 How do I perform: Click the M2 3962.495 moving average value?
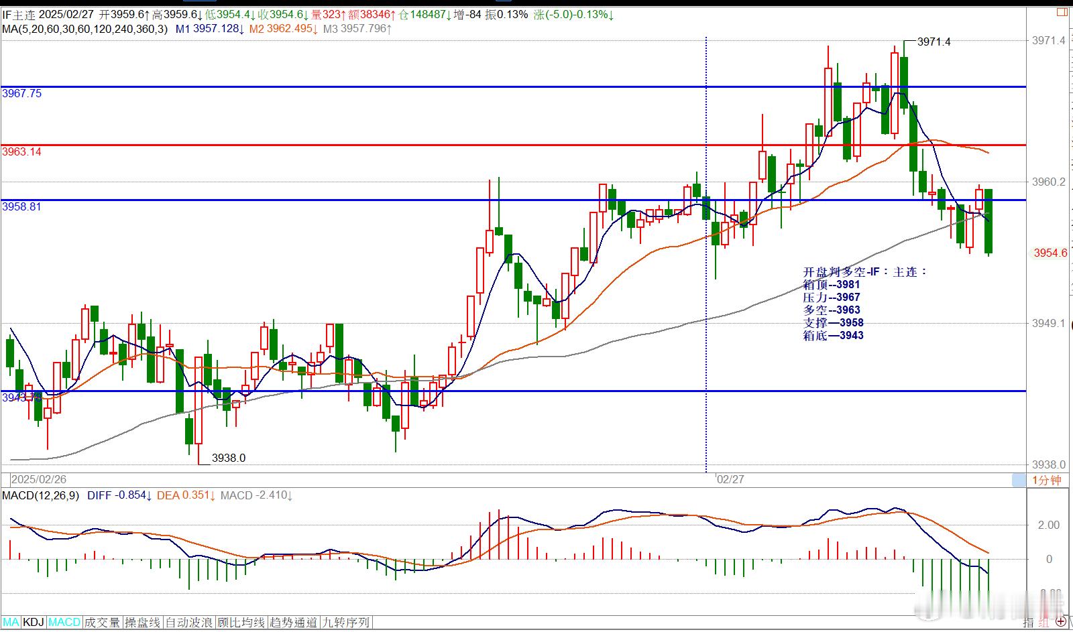pyautogui.click(x=284, y=29)
